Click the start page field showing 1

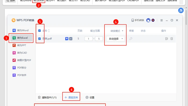point(88,39)
